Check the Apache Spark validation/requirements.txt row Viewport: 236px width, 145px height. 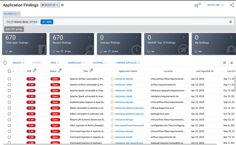pos(9,96)
